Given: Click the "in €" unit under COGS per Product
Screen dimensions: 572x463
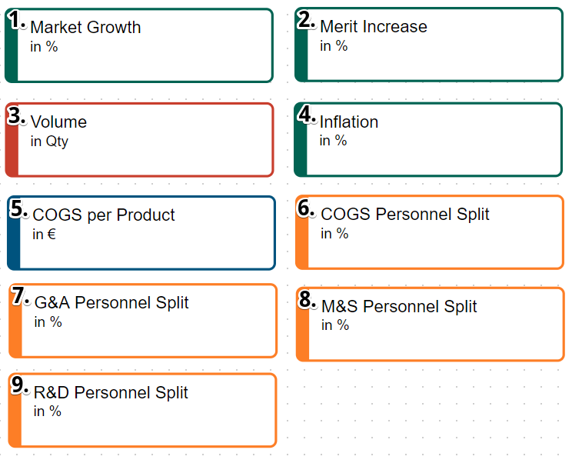Looking at the screenshot, I should 44,235.
